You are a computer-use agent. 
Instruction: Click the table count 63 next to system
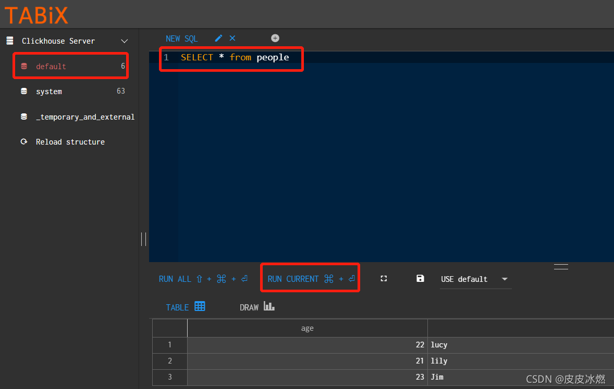[x=120, y=91]
